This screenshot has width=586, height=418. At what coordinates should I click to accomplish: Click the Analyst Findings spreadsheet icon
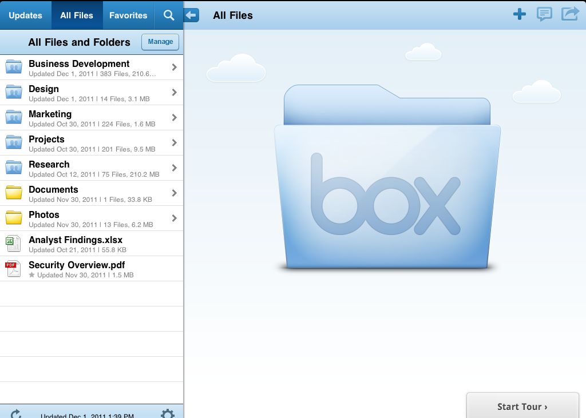click(x=13, y=244)
